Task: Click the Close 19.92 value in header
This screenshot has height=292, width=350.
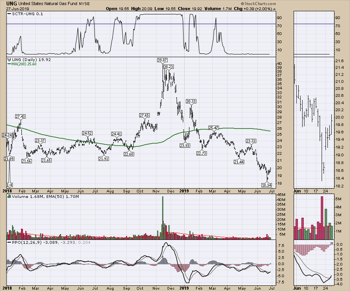Action: coord(190,9)
